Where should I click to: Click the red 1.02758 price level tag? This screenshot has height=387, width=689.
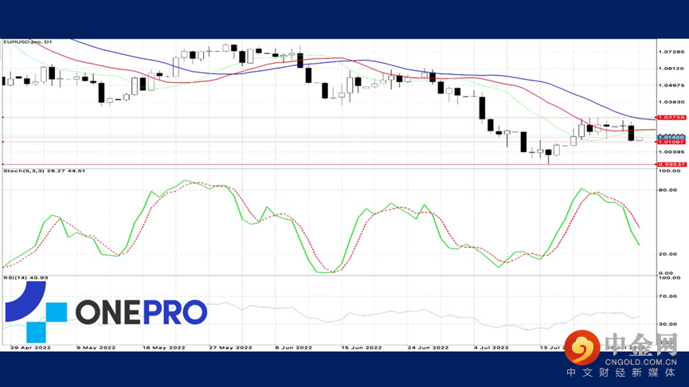click(671, 118)
